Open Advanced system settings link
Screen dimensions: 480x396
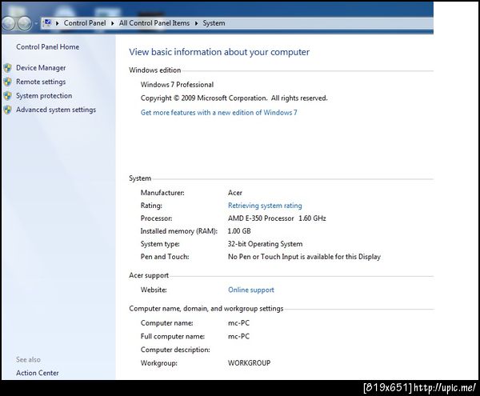56,110
